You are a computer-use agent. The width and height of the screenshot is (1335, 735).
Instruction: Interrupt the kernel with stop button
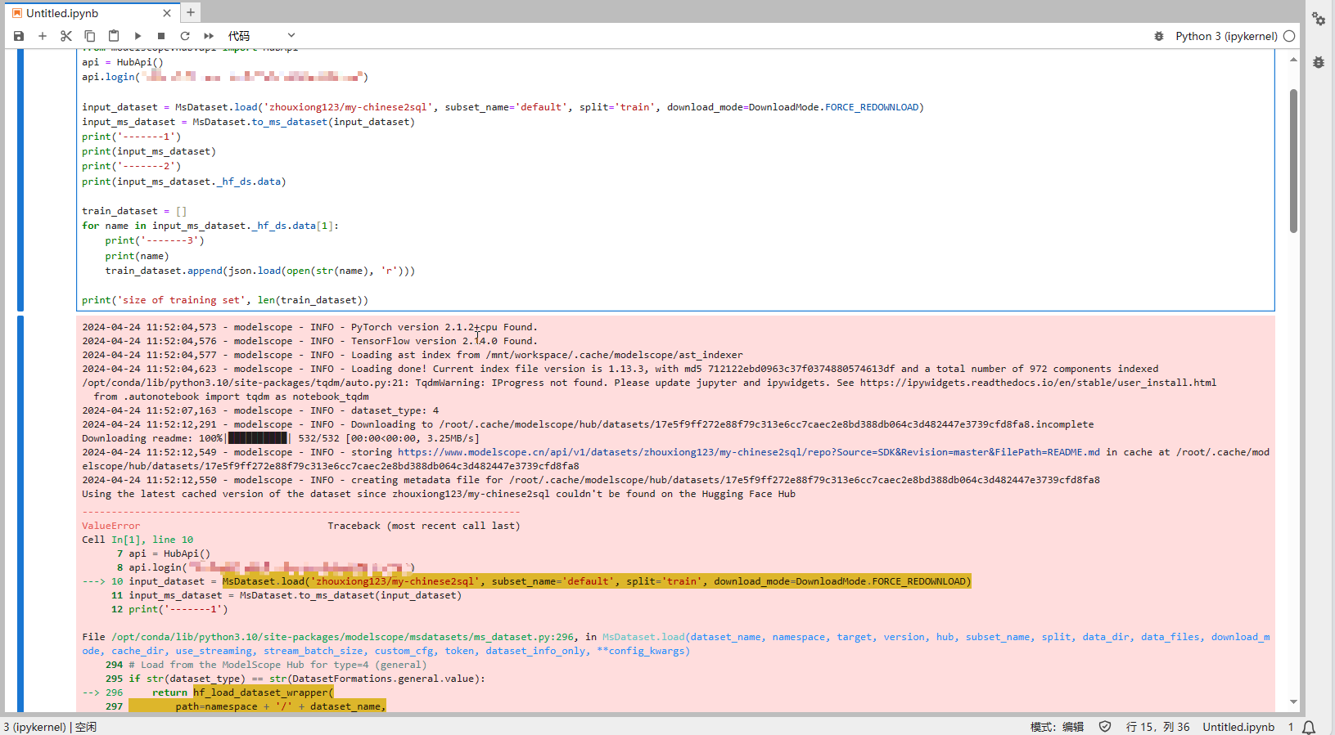(x=161, y=36)
